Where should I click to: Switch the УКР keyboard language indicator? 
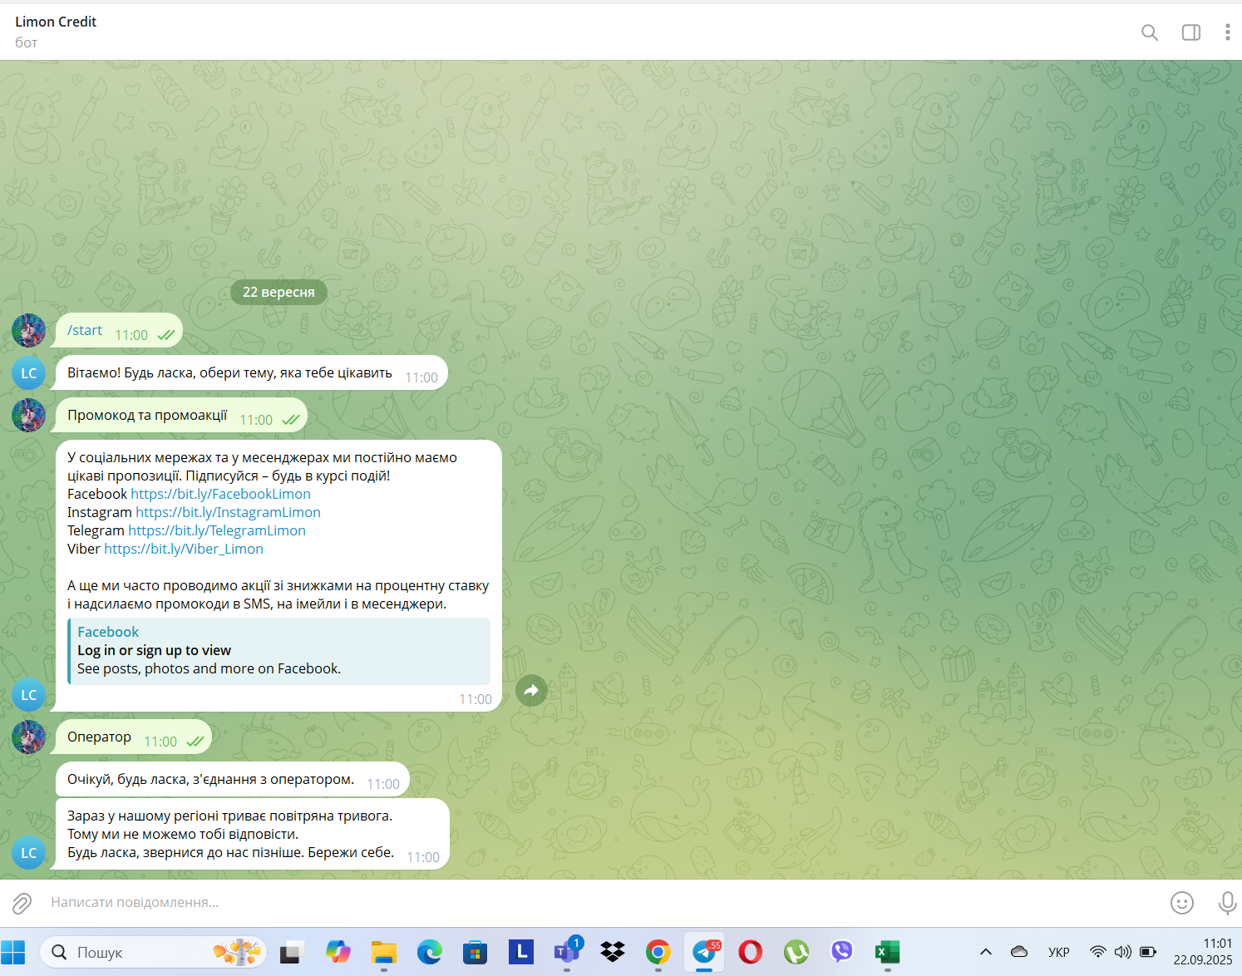tap(1058, 953)
